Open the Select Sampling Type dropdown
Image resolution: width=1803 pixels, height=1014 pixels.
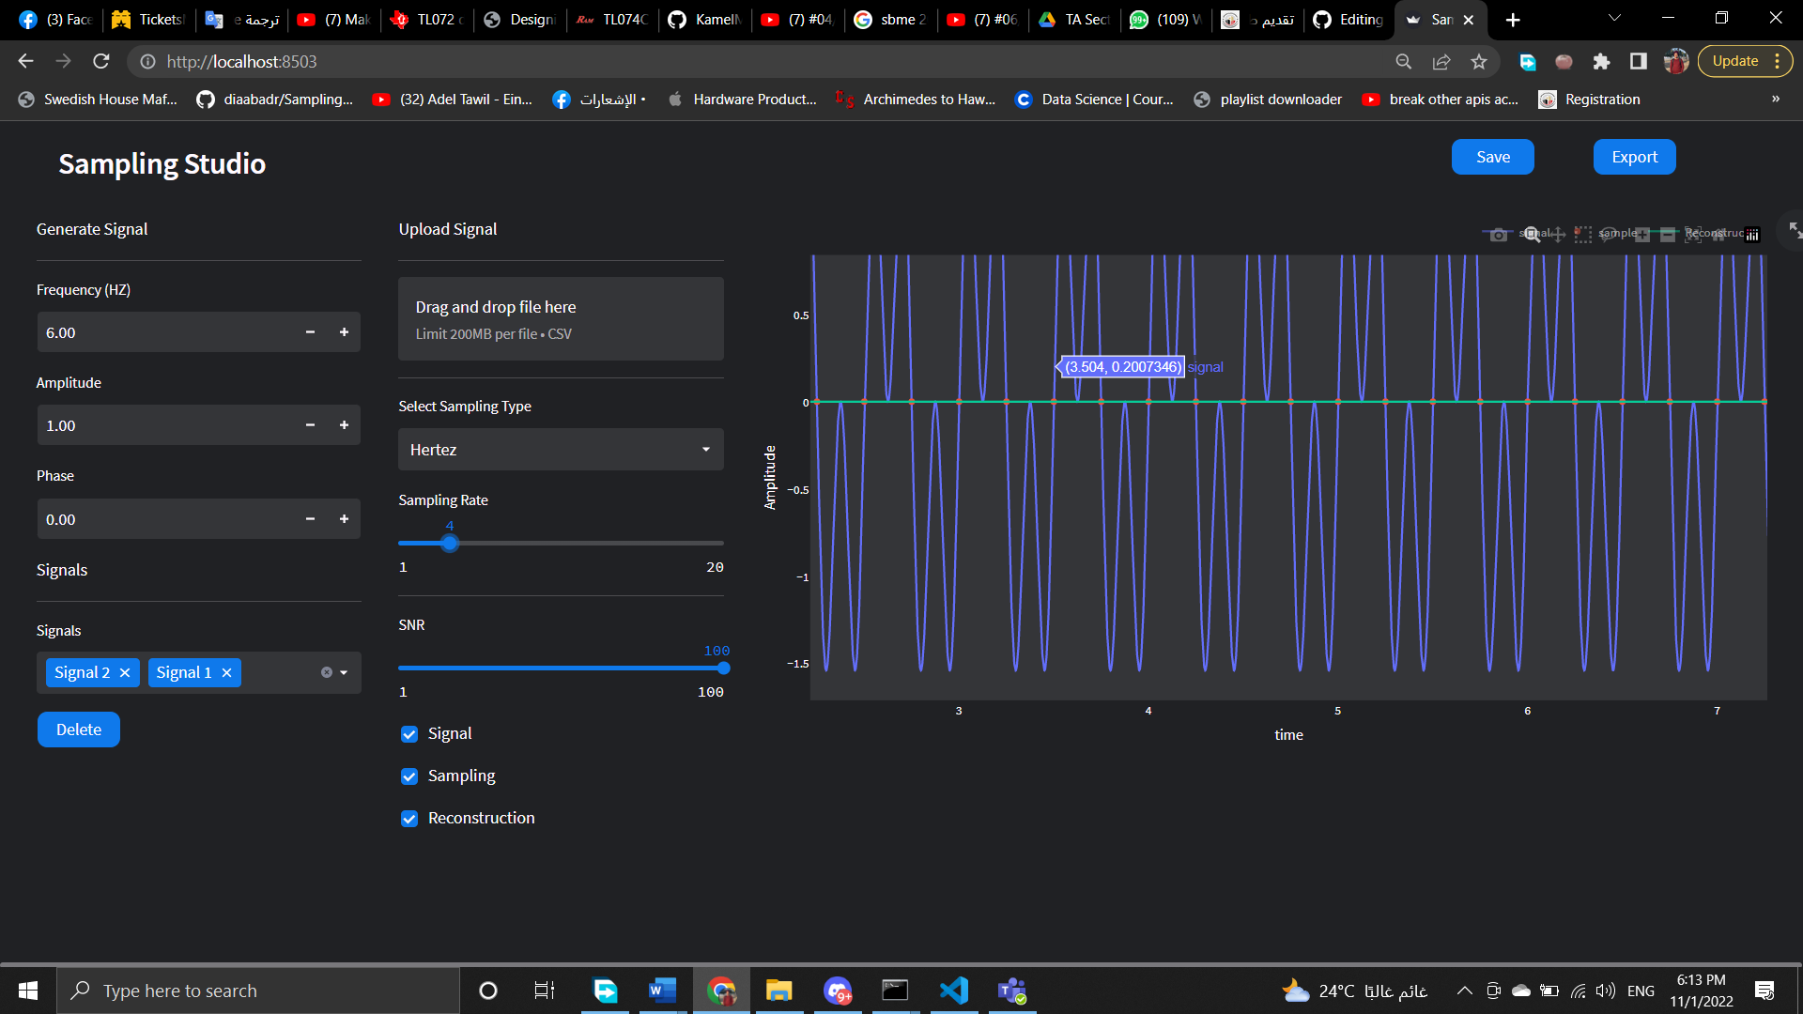pos(560,449)
